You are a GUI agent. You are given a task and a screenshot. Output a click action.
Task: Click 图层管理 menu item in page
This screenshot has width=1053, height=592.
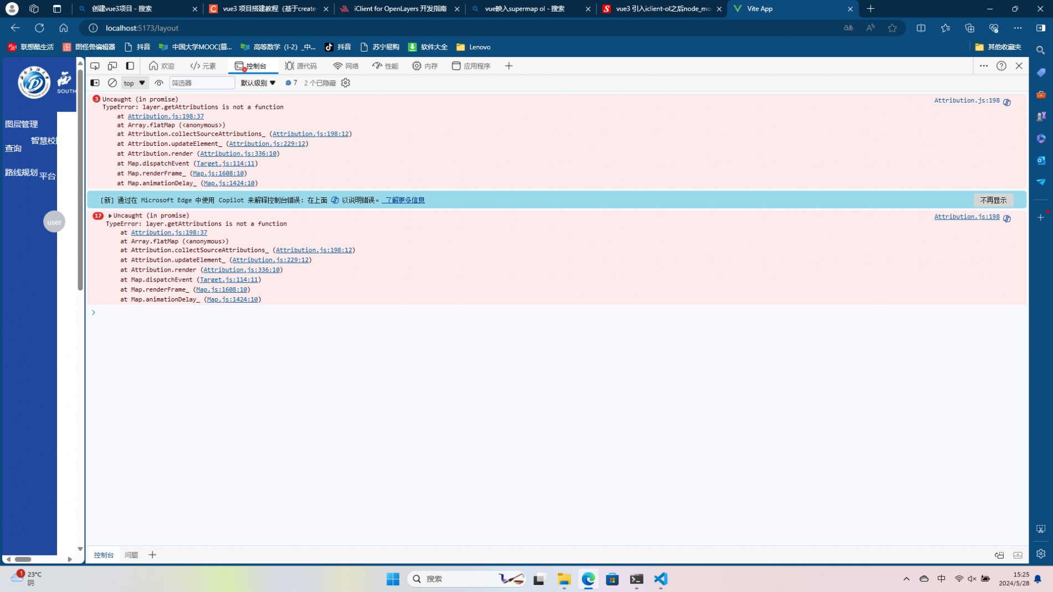[x=22, y=124]
